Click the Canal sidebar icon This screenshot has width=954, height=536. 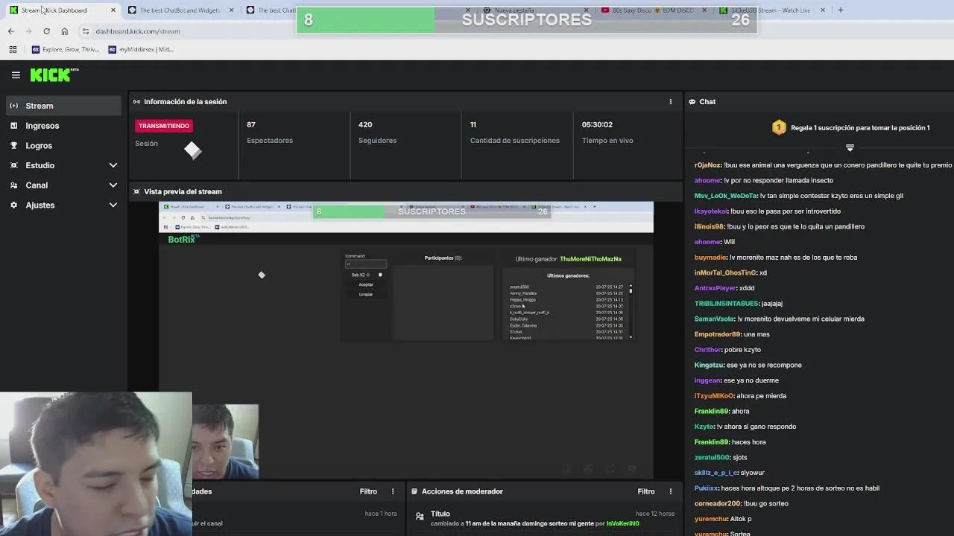pos(13,185)
